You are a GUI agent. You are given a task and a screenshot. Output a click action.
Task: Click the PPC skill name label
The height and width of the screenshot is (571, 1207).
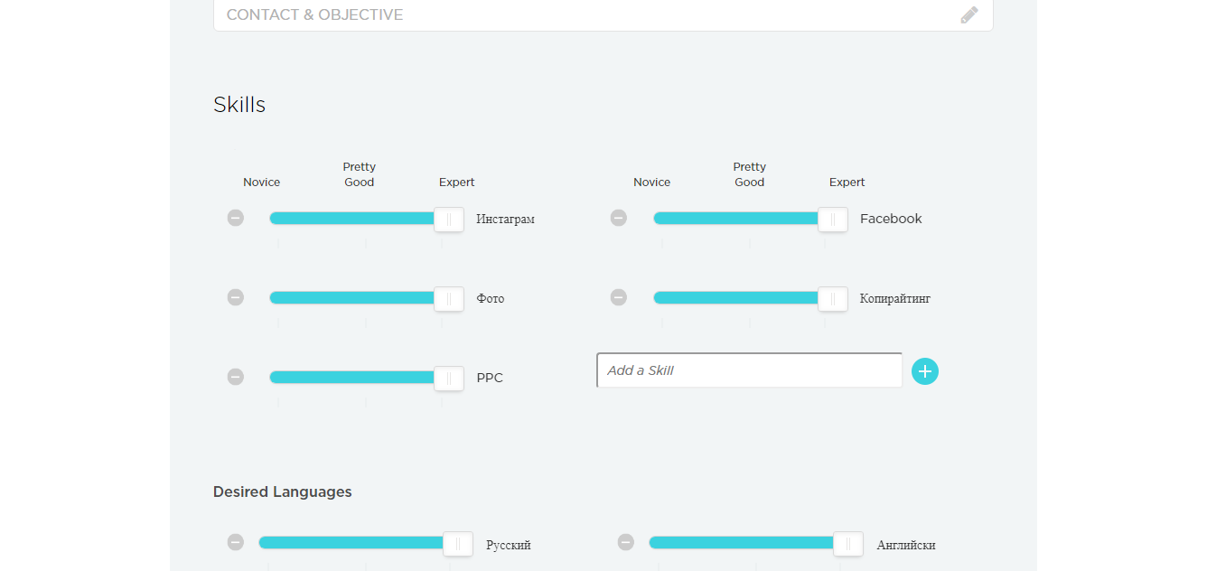coord(490,378)
